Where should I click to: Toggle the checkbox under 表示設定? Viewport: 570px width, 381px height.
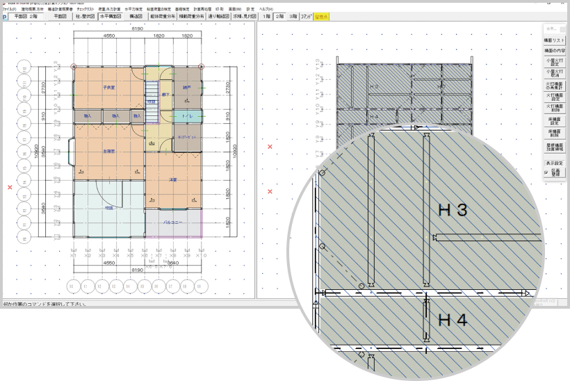pyautogui.click(x=546, y=173)
